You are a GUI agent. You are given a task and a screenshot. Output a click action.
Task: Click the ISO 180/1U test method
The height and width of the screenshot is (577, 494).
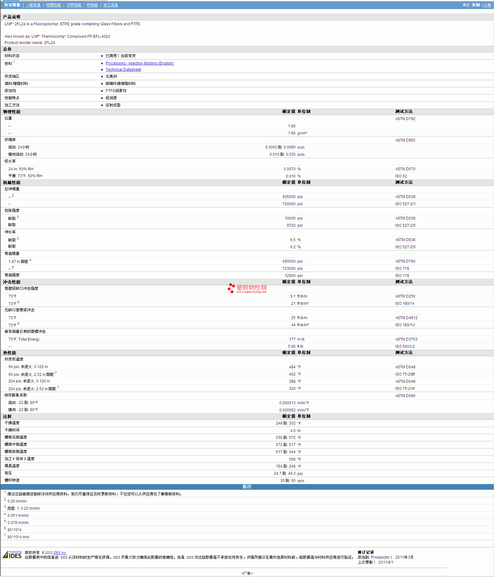pyautogui.click(x=405, y=325)
